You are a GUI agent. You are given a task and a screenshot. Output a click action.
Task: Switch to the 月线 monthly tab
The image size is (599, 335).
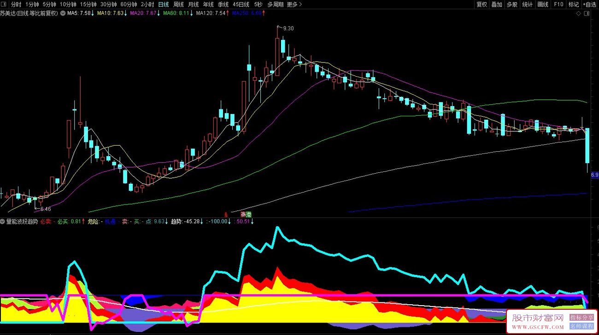point(194,5)
